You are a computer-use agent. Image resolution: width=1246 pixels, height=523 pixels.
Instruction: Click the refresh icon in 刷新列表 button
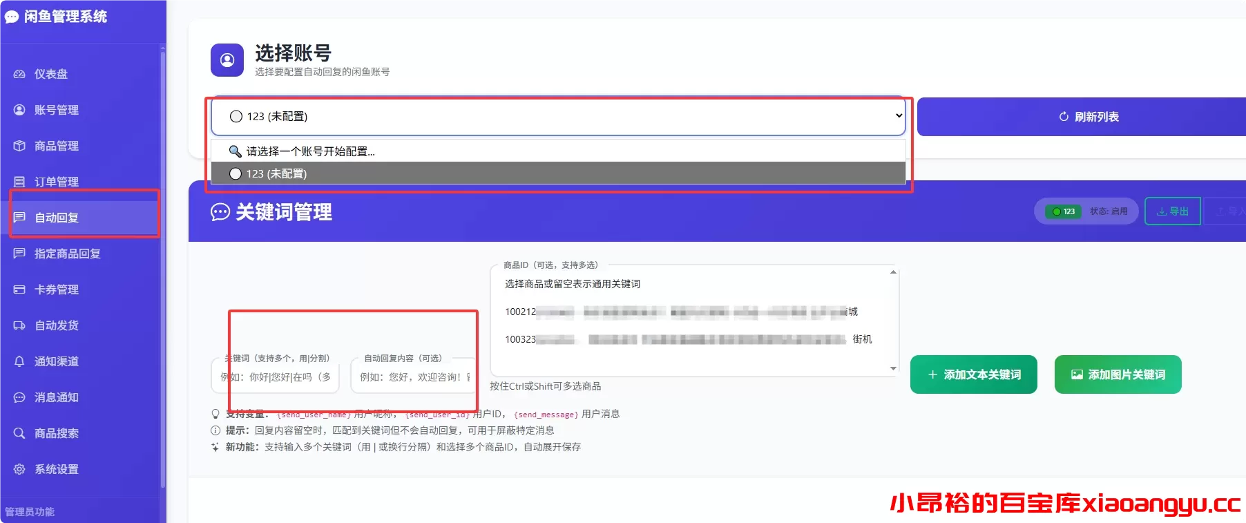[1064, 117]
